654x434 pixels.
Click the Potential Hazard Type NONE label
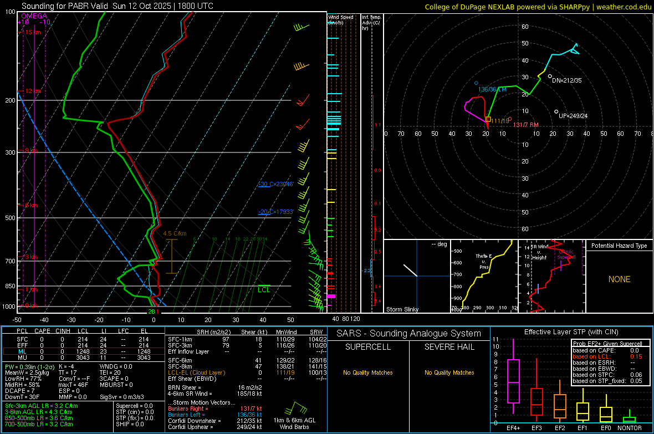point(619,279)
